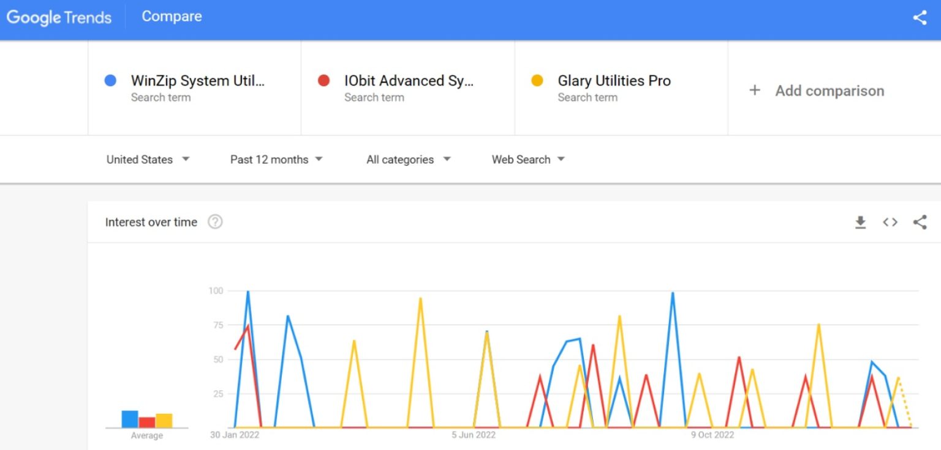Click the blue dot next to WinZip
Screen dimensions: 941x450
coord(110,81)
